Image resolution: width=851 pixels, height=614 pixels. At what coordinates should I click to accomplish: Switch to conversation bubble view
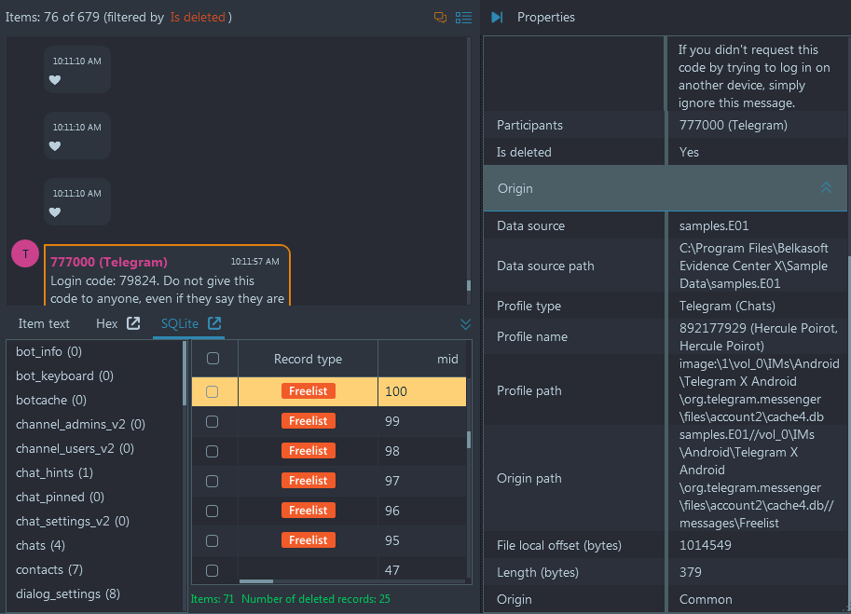[439, 17]
